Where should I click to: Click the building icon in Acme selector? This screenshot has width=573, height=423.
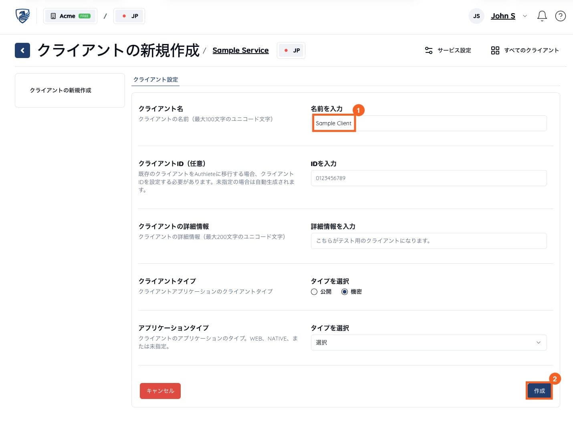pyautogui.click(x=53, y=16)
